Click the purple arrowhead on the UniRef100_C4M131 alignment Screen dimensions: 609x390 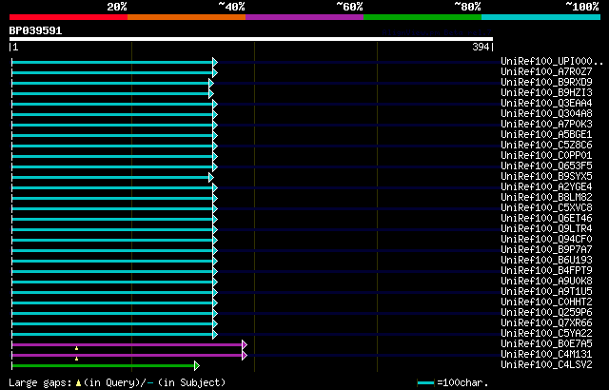point(245,355)
